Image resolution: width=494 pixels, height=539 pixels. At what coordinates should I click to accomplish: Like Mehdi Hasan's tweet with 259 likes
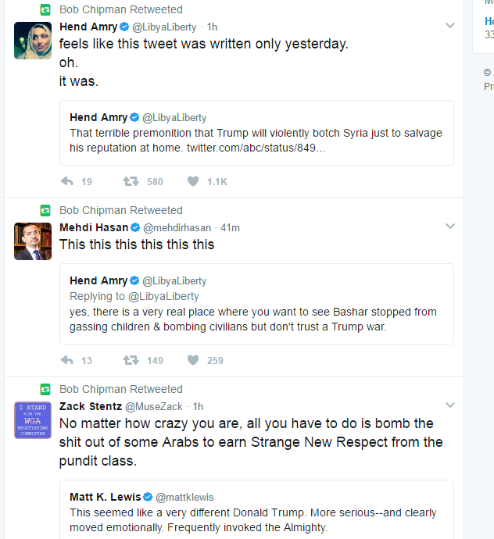[193, 360]
